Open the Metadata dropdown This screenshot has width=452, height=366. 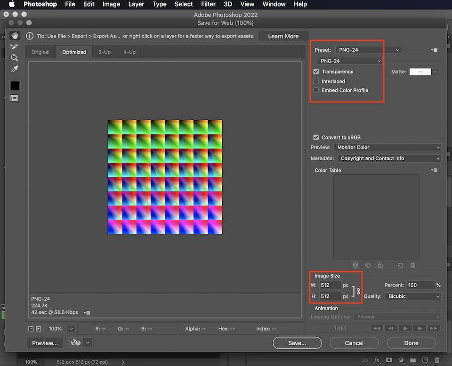[389, 158]
